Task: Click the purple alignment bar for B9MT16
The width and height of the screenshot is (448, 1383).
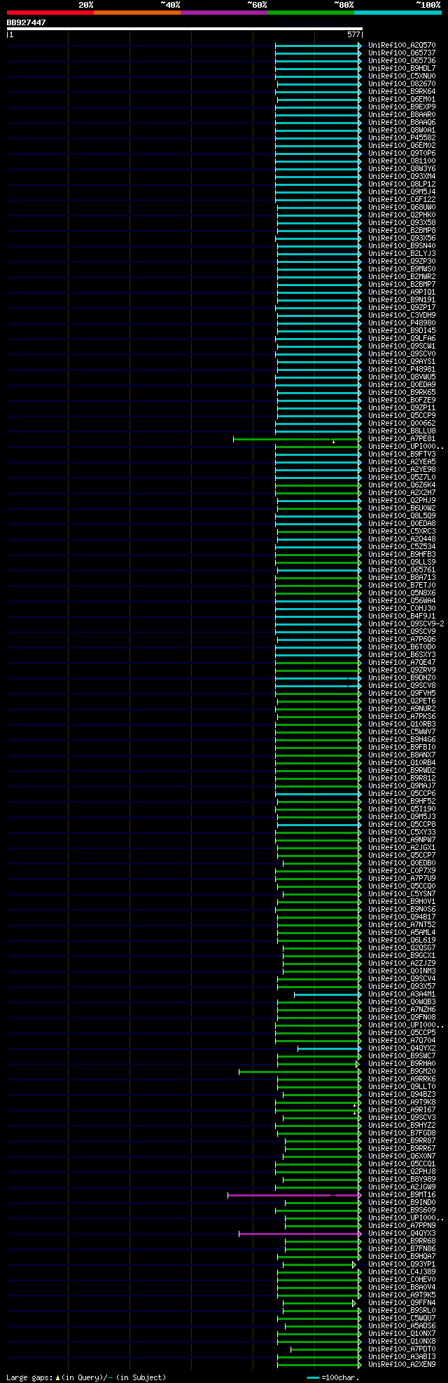Action: (295, 1195)
